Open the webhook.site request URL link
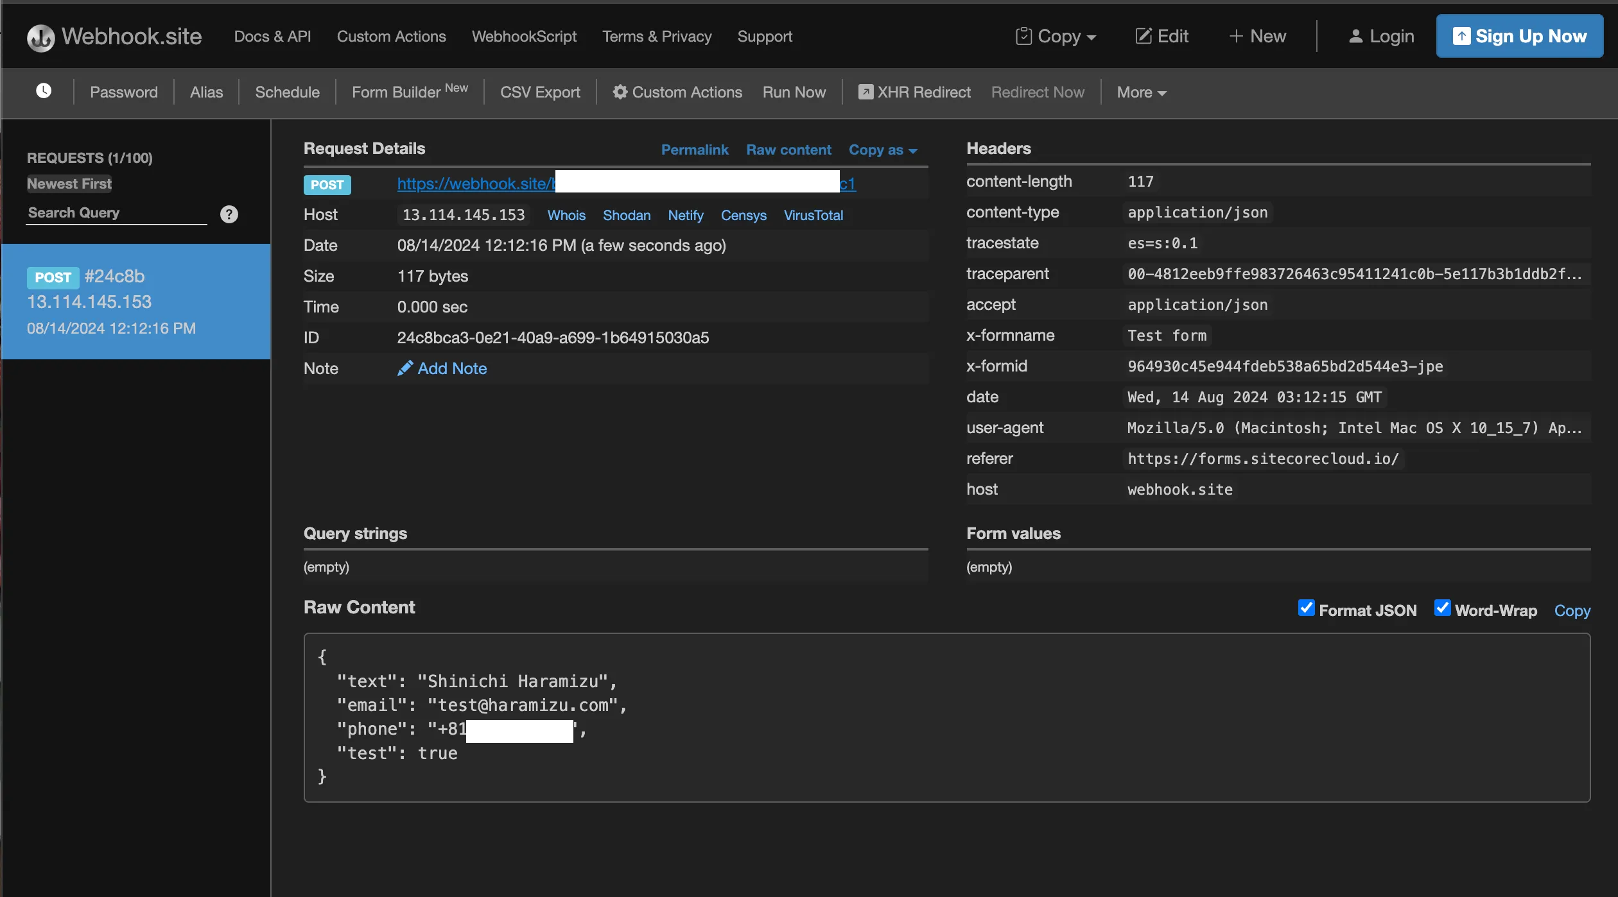The width and height of the screenshot is (1618, 897). click(x=627, y=184)
